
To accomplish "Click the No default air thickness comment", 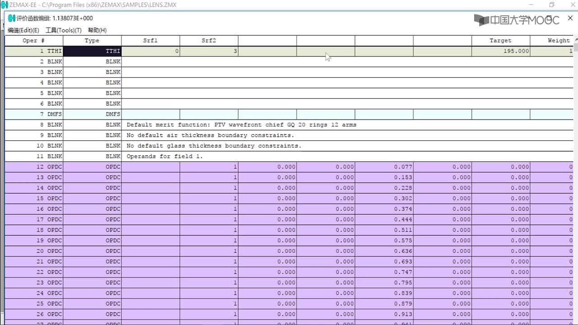I will click(x=210, y=135).
